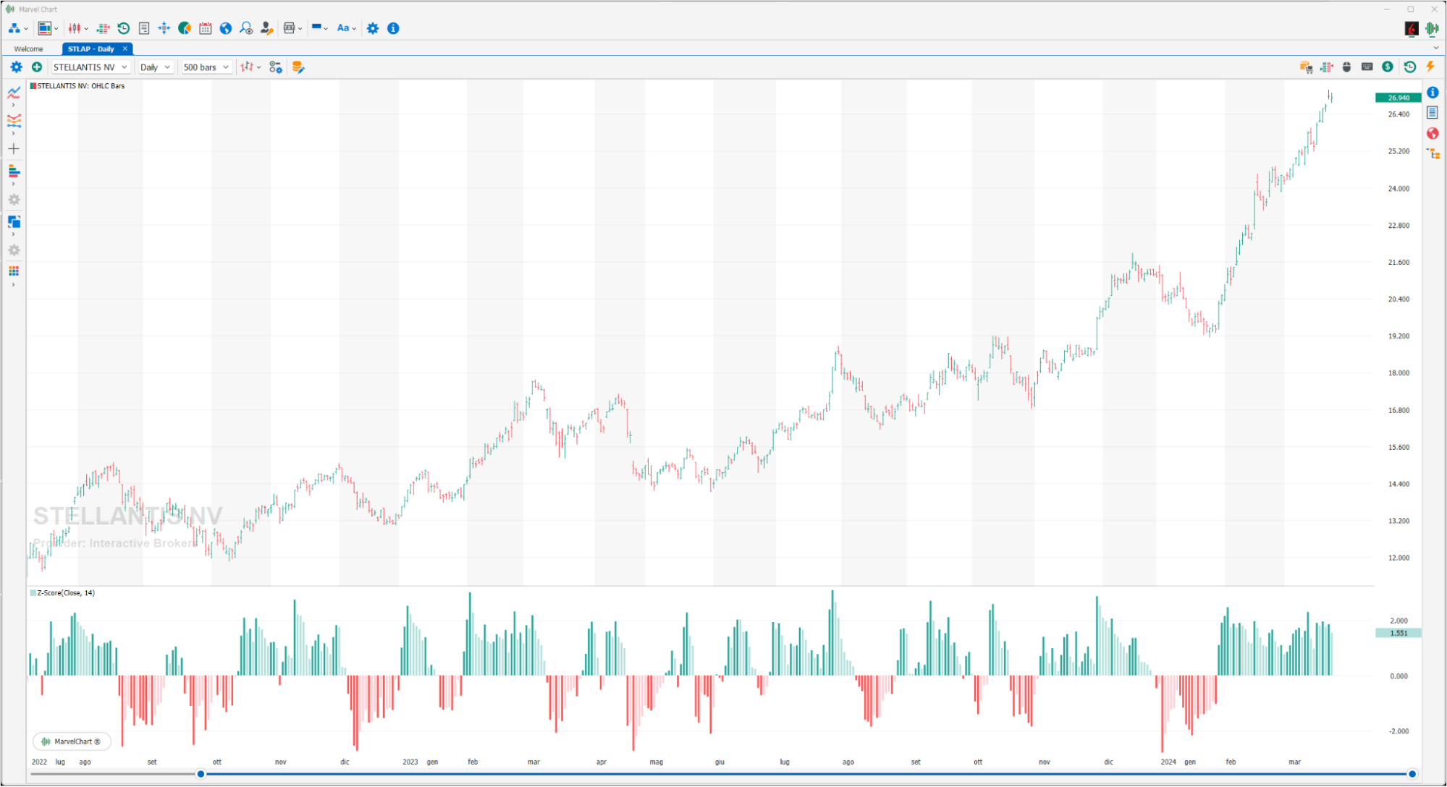Click the green MarvelChart waveform icon top right
This screenshot has height=787, width=1447.
[x=1433, y=28]
